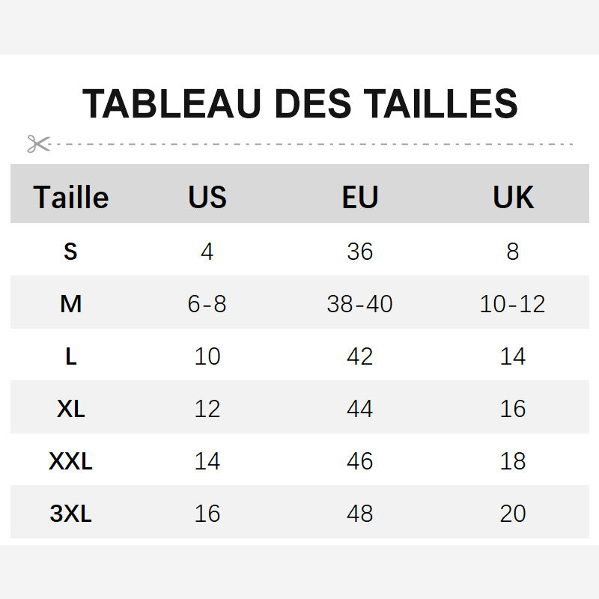This screenshot has width=599, height=599.
Task: Click the 3XL size row label
Action: [70, 514]
